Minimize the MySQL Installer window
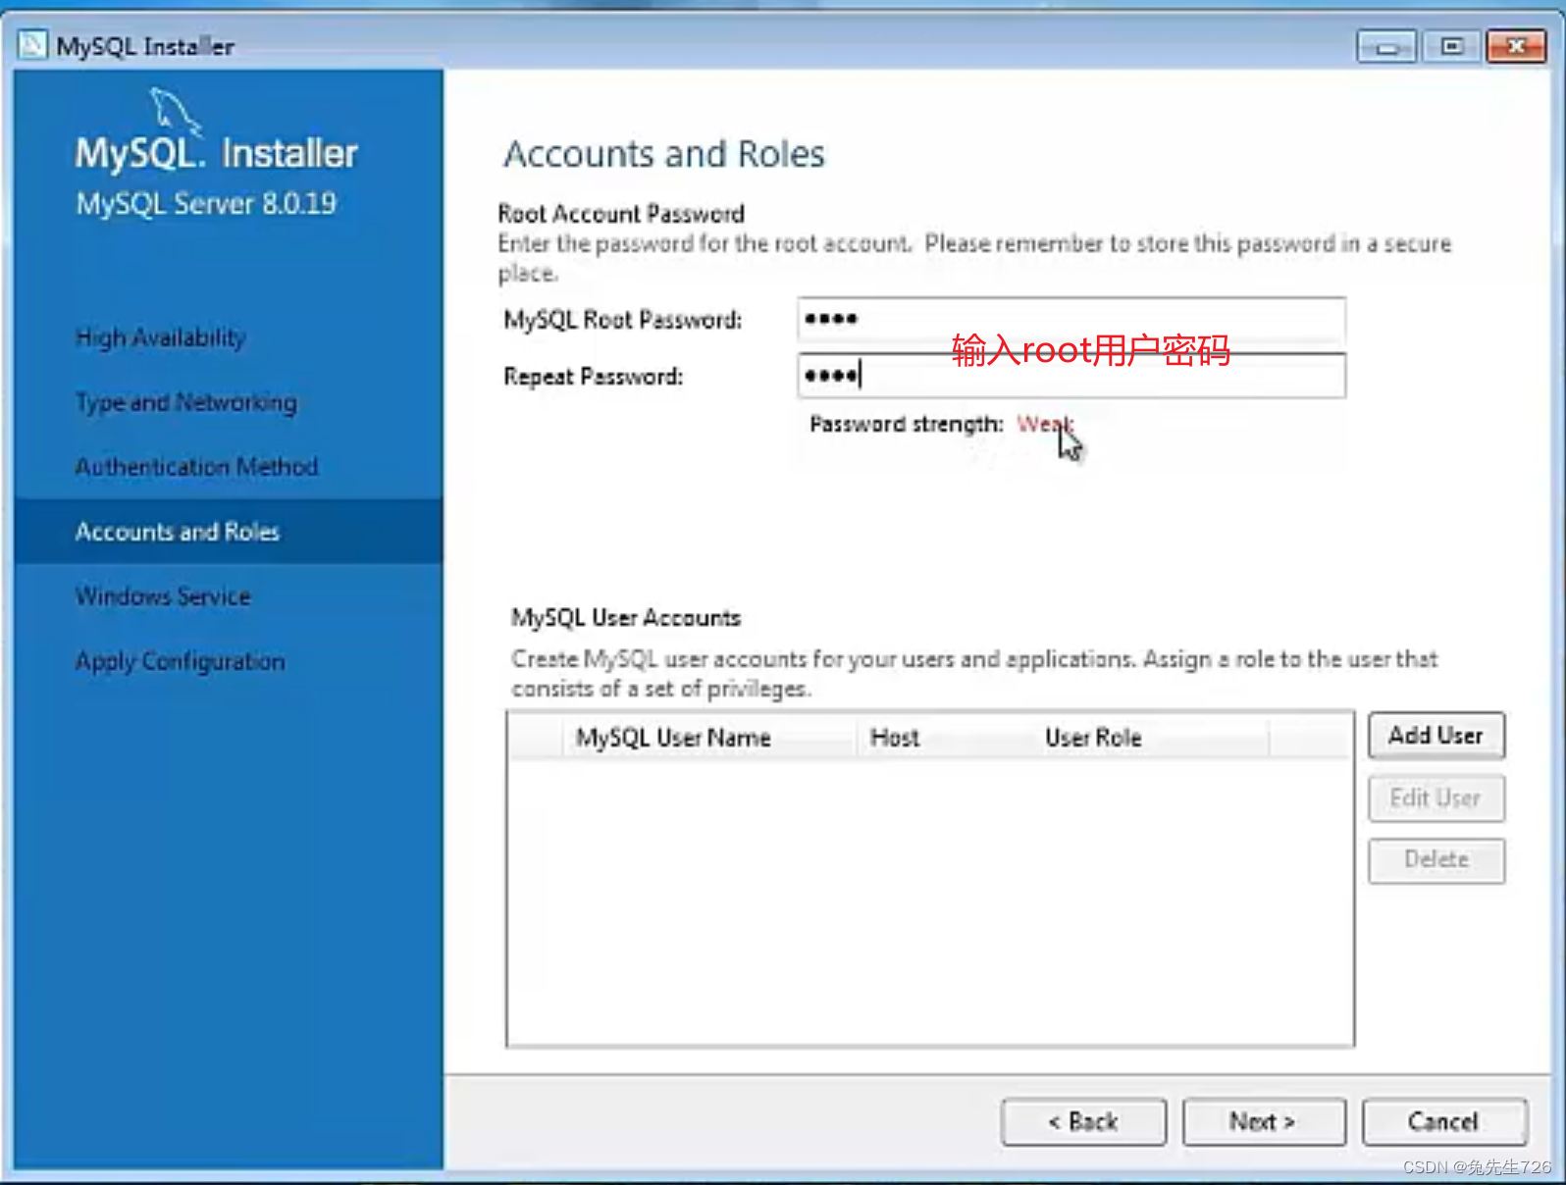1566x1185 pixels. coord(1386,46)
